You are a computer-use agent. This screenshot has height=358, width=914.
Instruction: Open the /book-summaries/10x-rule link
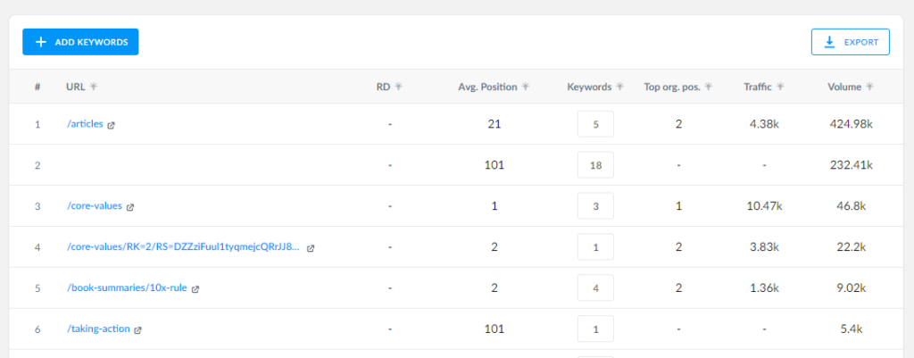point(127,288)
